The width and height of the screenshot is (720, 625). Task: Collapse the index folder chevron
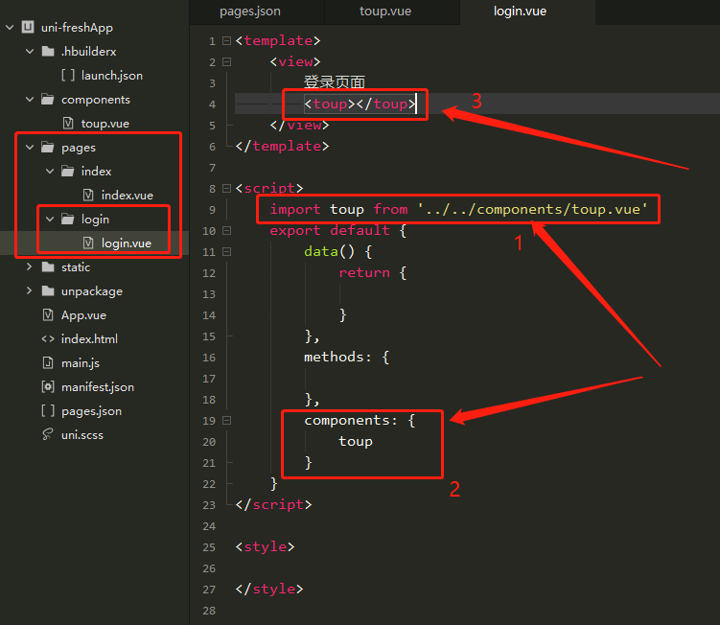pyautogui.click(x=50, y=172)
